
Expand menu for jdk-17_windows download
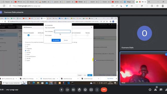(16, 79)
